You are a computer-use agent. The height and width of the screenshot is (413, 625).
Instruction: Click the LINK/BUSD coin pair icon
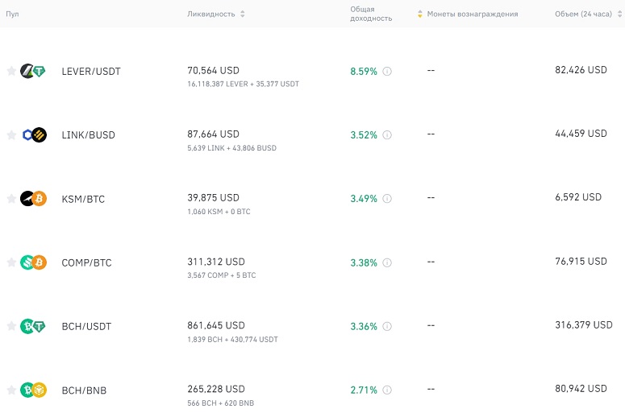33,135
